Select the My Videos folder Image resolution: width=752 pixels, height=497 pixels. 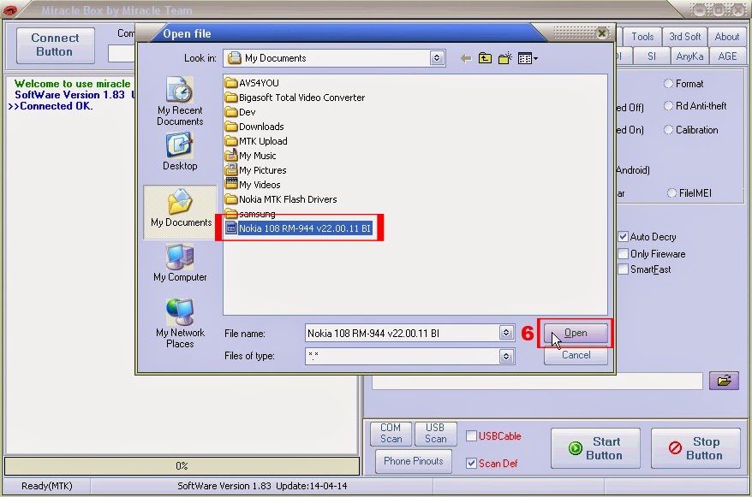[x=254, y=185]
